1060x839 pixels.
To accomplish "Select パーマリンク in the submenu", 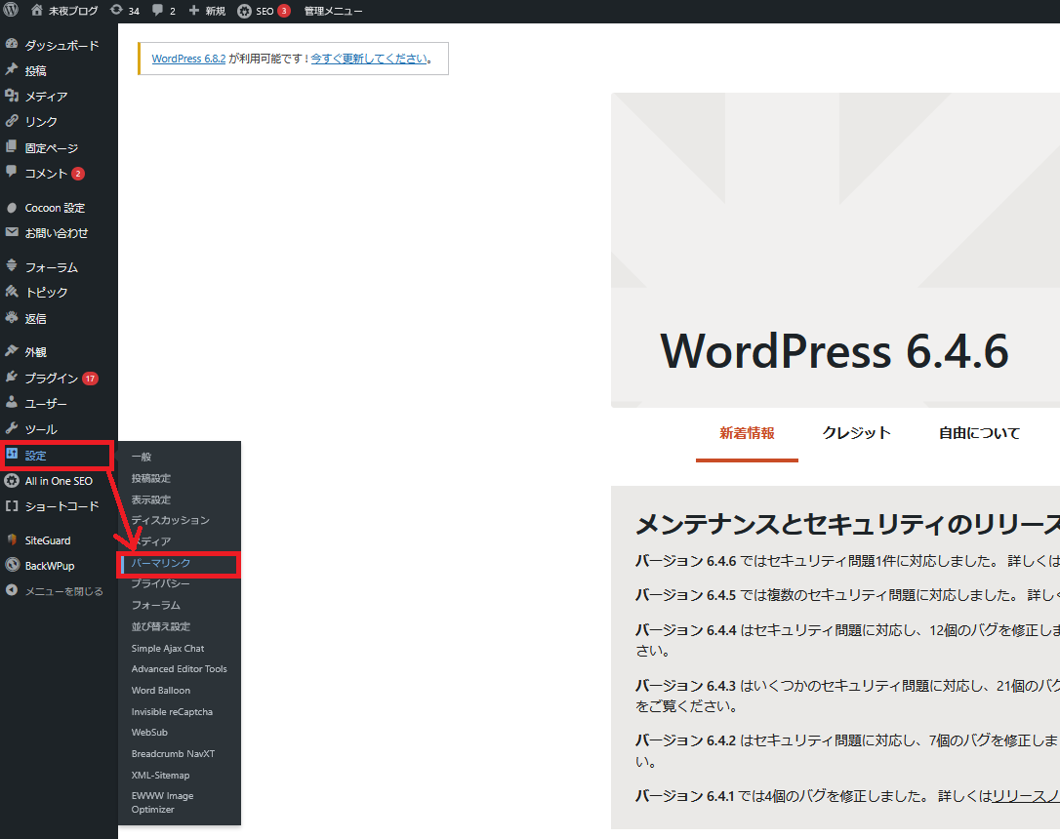I will [x=161, y=563].
